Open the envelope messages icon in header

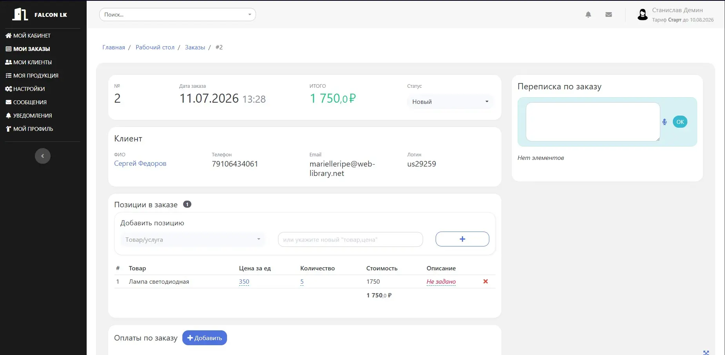pyautogui.click(x=609, y=14)
